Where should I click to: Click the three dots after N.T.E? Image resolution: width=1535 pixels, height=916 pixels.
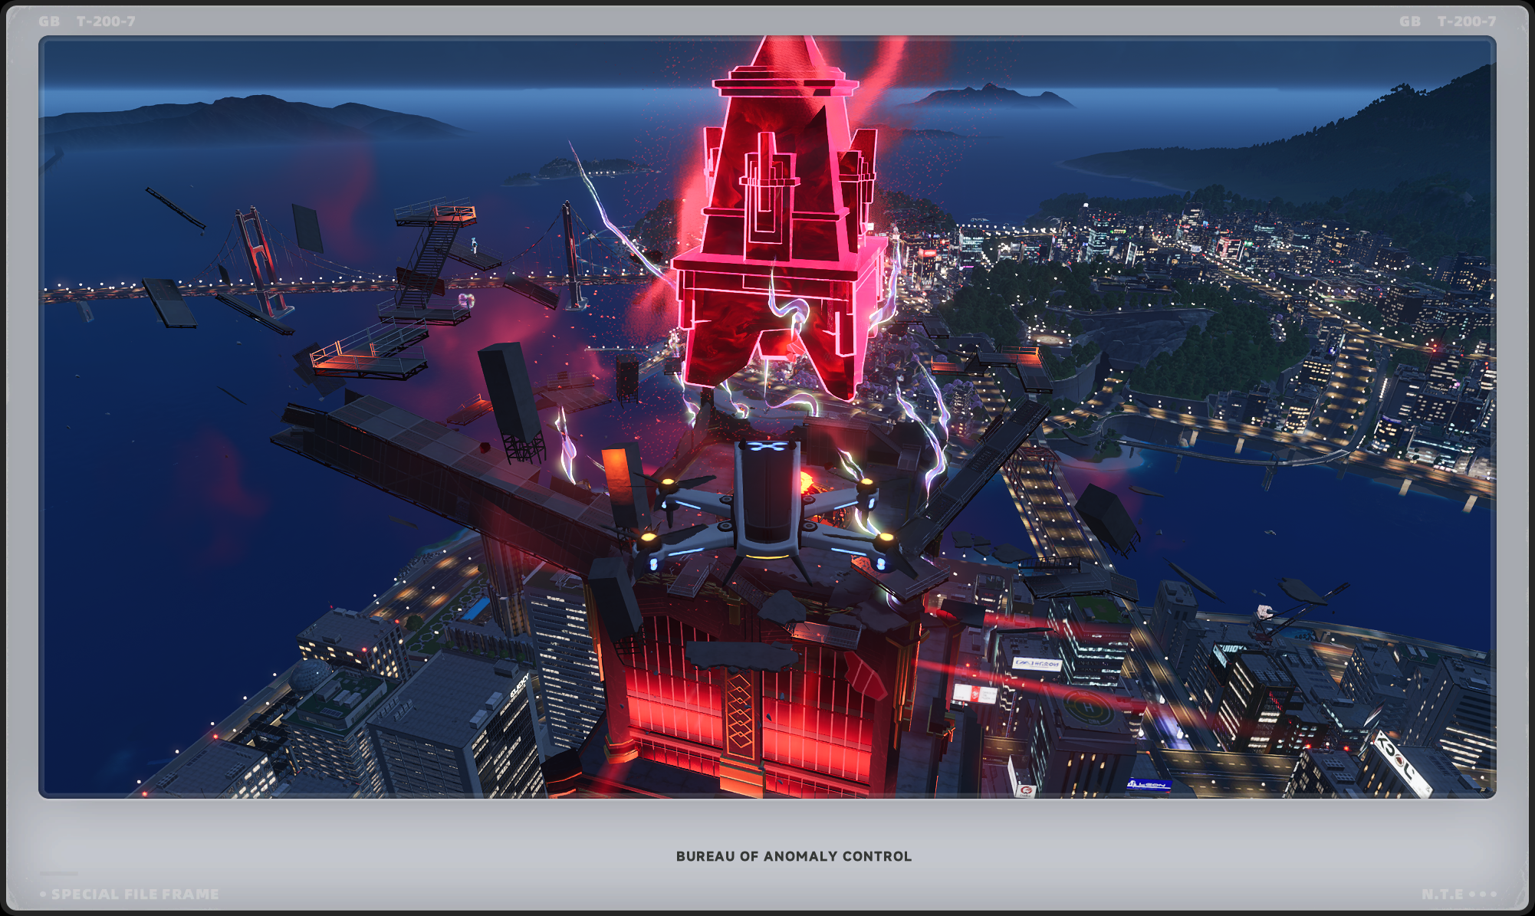(x=1482, y=895)
